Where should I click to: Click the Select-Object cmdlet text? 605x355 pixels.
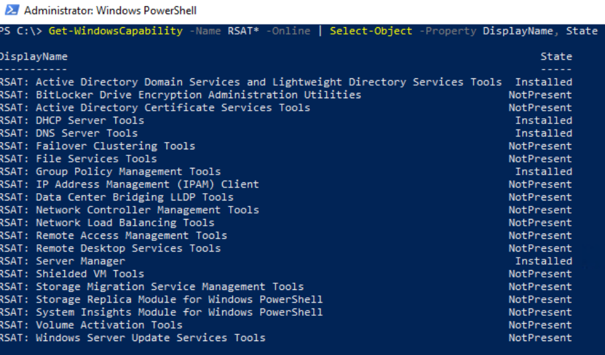[x=371, y=31]
